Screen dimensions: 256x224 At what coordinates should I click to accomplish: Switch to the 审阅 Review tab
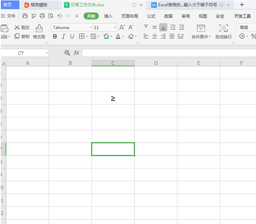pyautogui.click(x=186, y=16)
